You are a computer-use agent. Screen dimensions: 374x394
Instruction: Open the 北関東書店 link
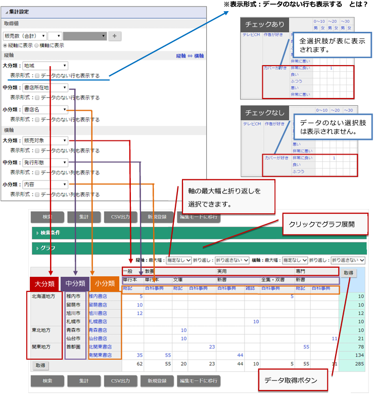[100, 347]
